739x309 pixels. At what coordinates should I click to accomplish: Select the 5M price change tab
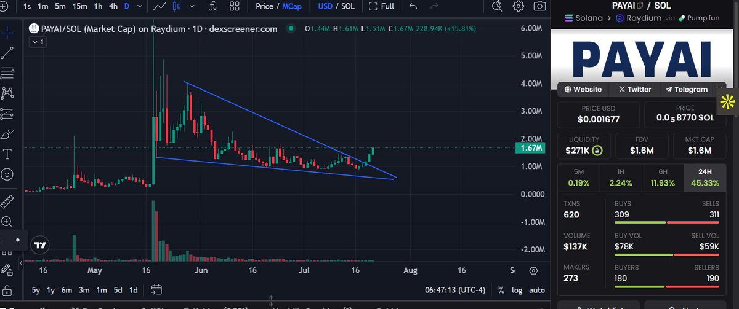click(x=578, y=178)
